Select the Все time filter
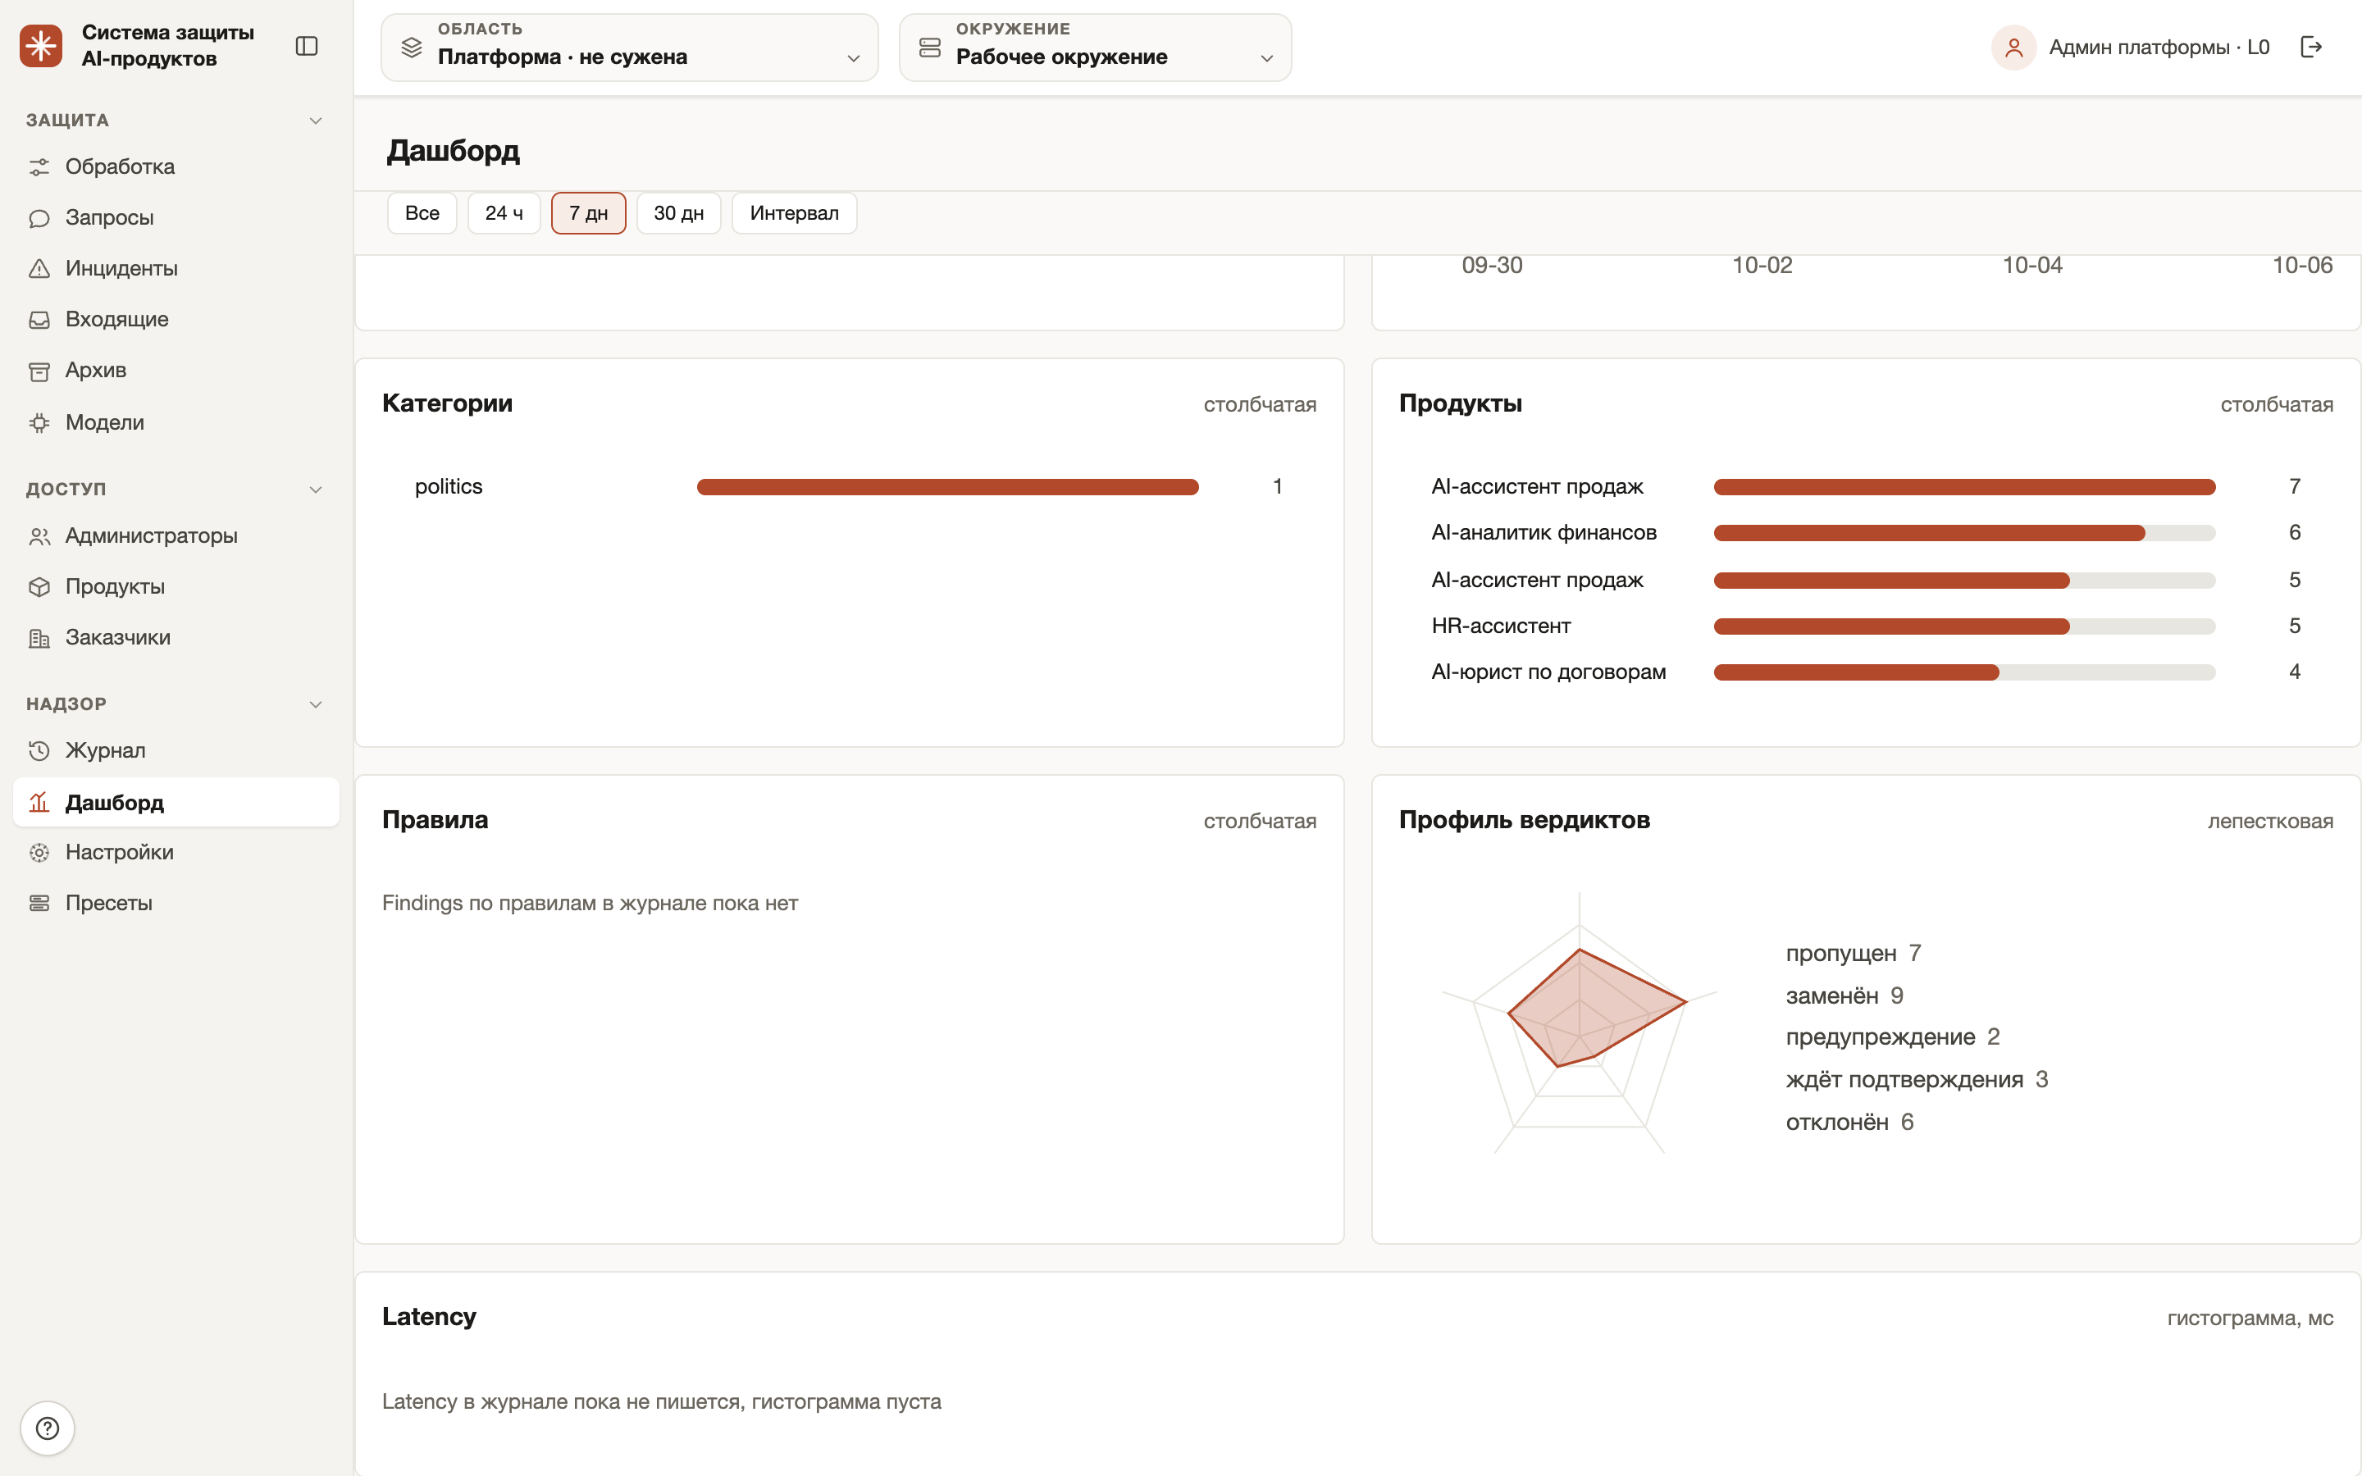2362x1476 pixels. point(422,213)
